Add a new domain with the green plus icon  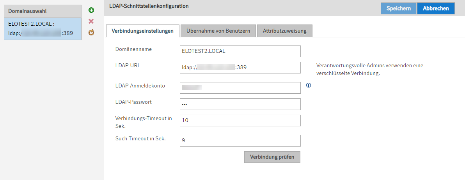[x=91, y=10]
